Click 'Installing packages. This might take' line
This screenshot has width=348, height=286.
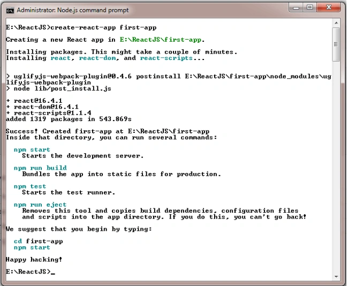122,52
